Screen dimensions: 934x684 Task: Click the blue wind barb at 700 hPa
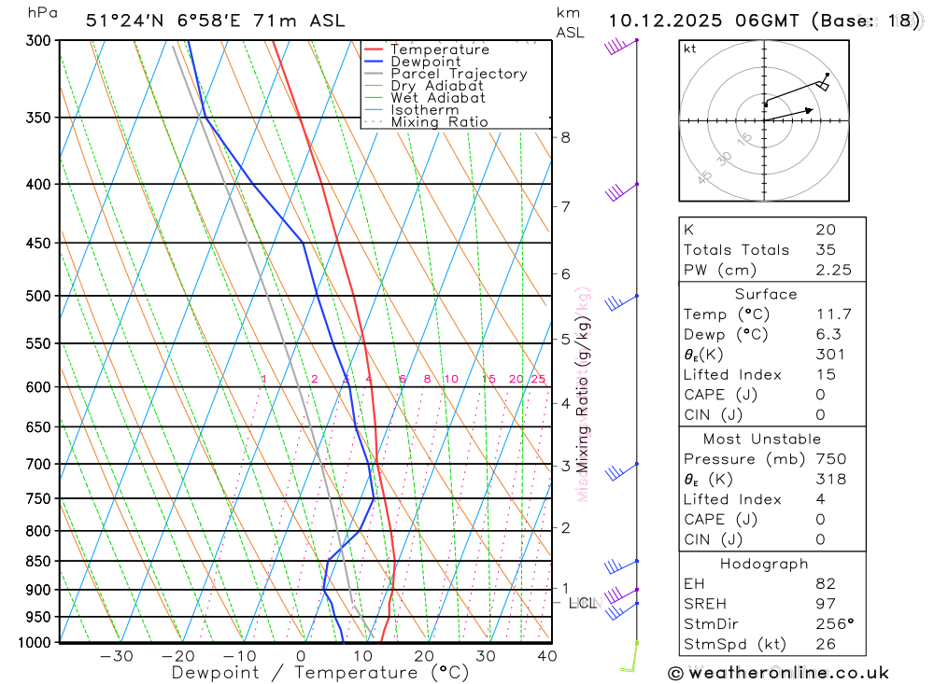621,471
